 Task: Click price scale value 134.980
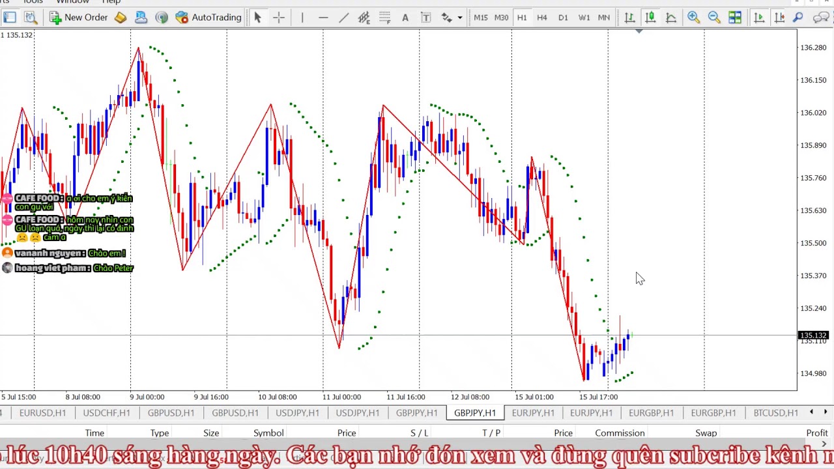coord(812,373)
